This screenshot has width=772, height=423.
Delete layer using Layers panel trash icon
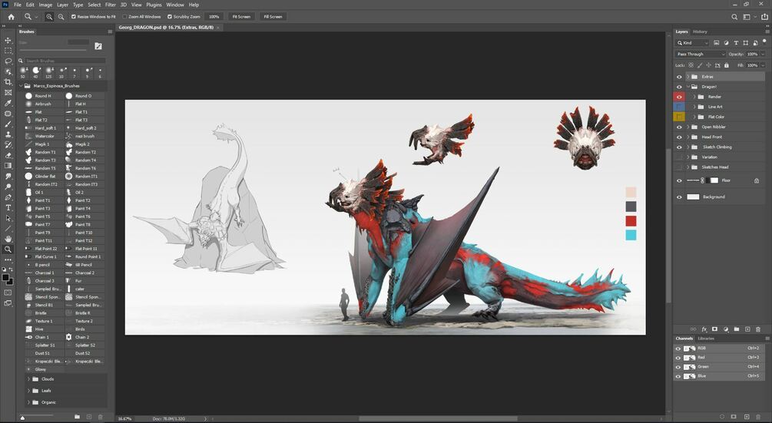(758, 329)
